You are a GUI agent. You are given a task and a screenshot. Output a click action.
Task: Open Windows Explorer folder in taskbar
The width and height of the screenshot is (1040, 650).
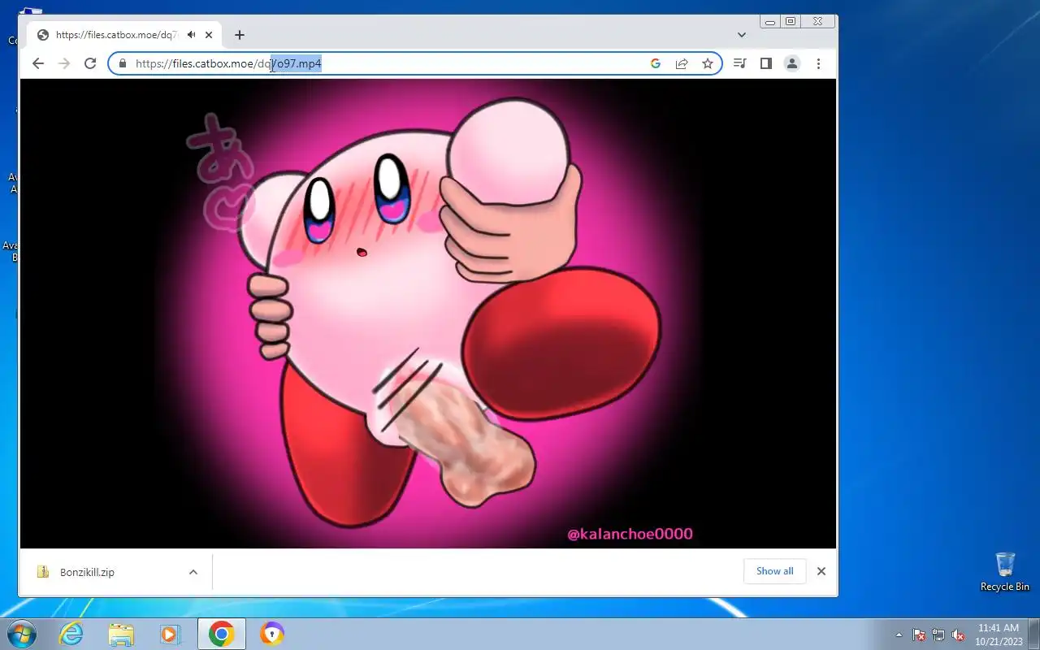121,634
